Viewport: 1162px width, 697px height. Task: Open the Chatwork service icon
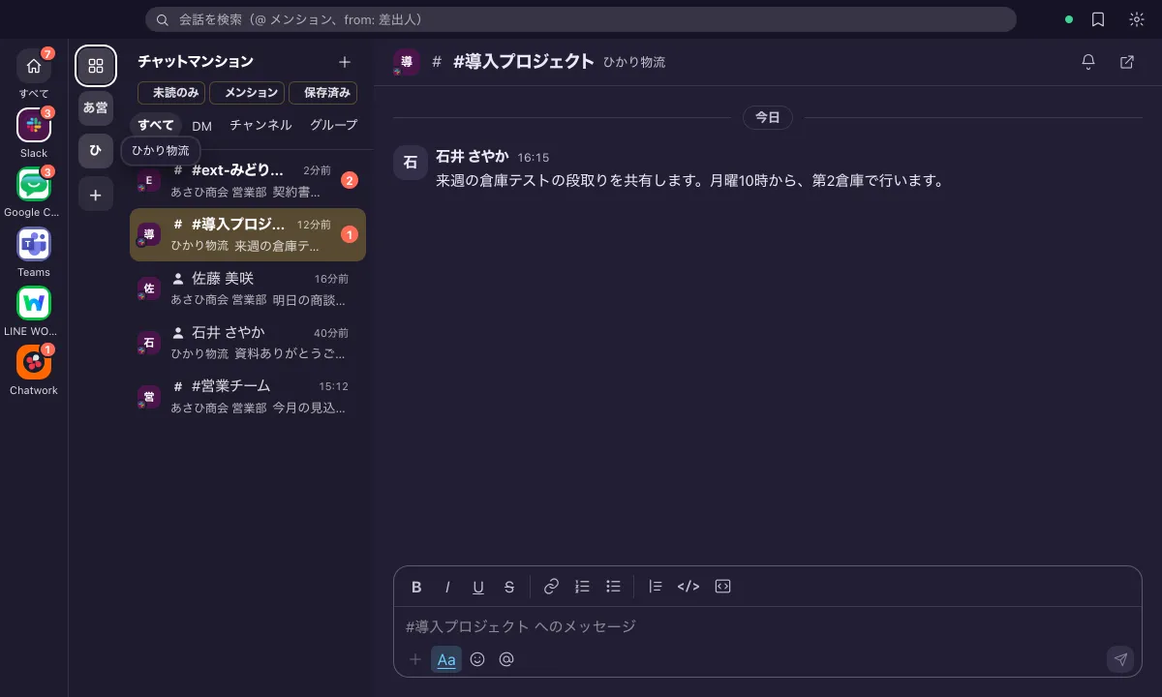[34, 363]
